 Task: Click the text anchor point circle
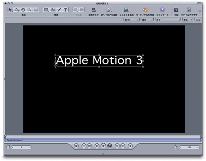[56, 64]
